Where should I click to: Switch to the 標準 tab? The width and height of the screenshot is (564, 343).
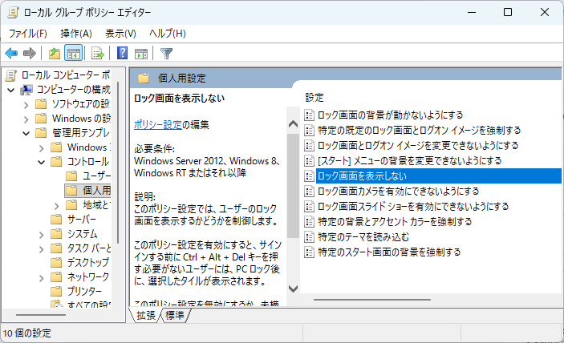pos(174,316)
